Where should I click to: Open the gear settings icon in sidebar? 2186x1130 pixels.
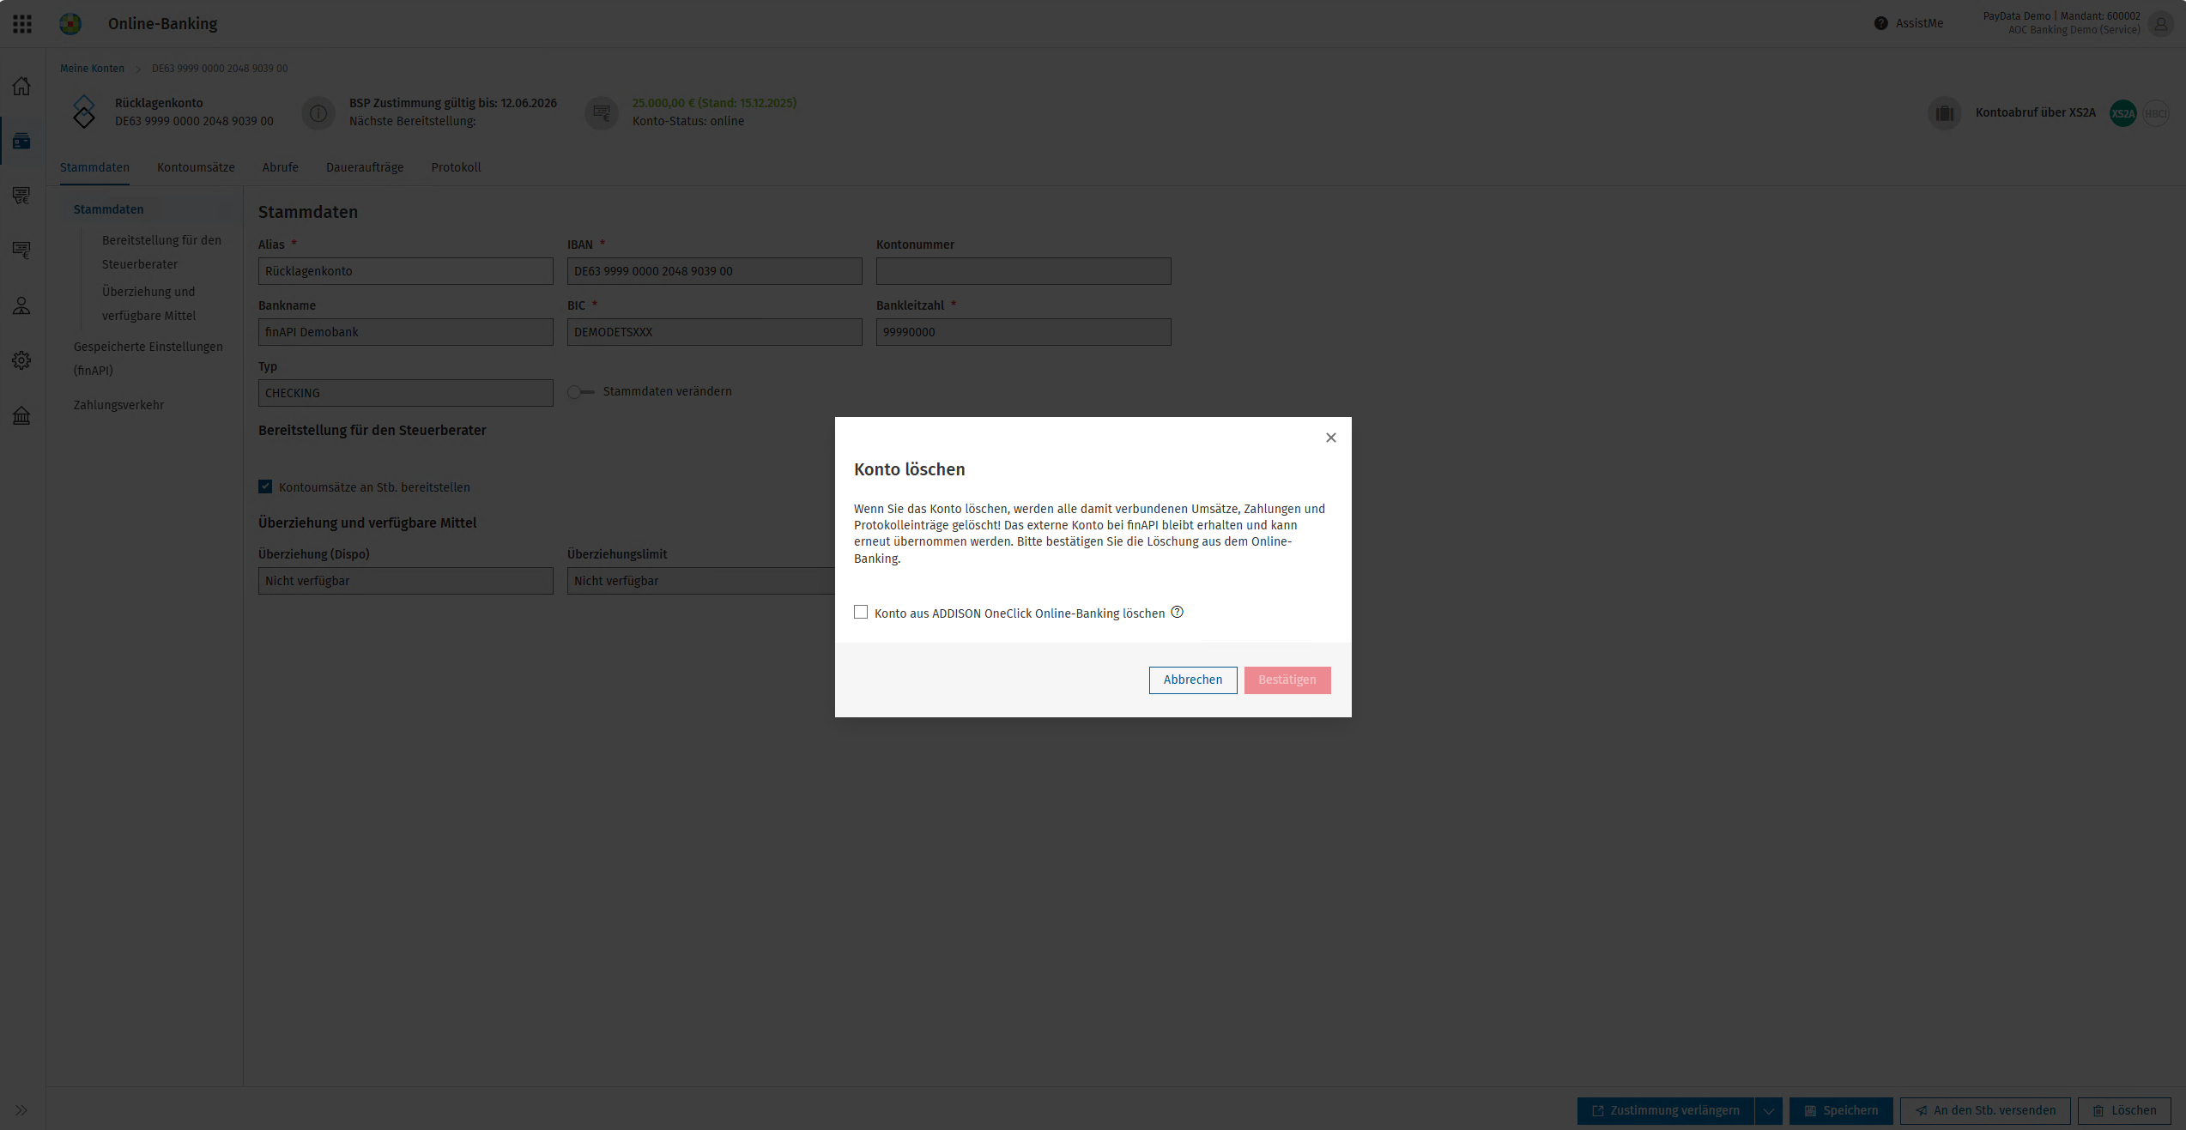click(x=21, y=360)
